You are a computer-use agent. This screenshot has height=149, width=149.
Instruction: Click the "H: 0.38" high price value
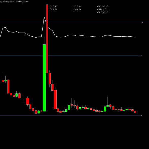(77, 7)
